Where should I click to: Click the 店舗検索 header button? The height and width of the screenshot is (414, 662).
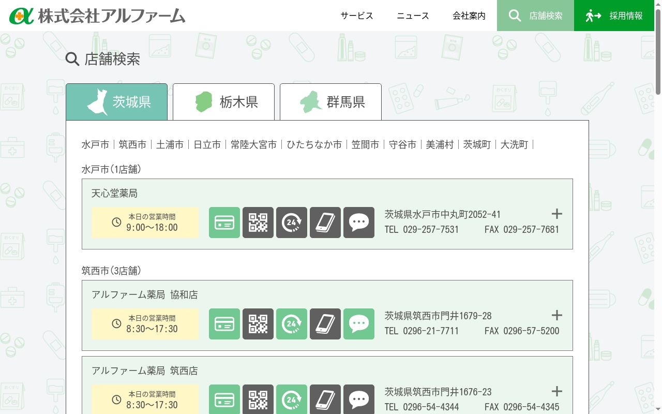click(x=535, y=16)
